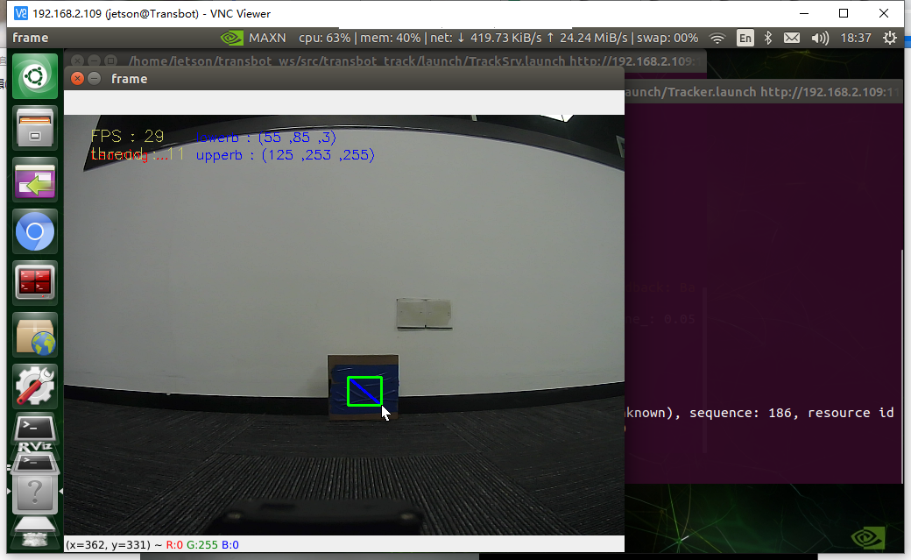911x560 pixels.
Task: Click the VNC Viewer title bar app icon
Action: tap(21, 13)
